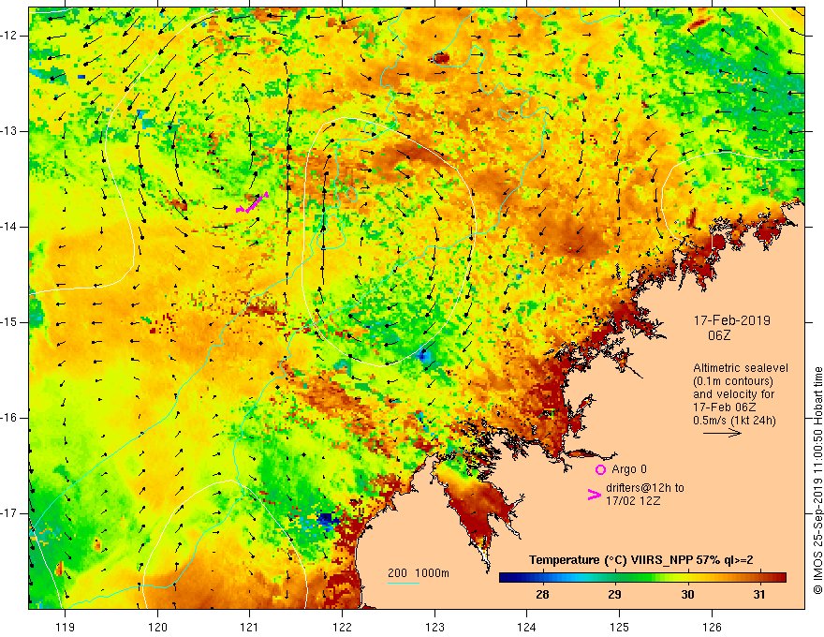
Task: Click the dark blue cold patch near 17S 122E
Action: 325,519
